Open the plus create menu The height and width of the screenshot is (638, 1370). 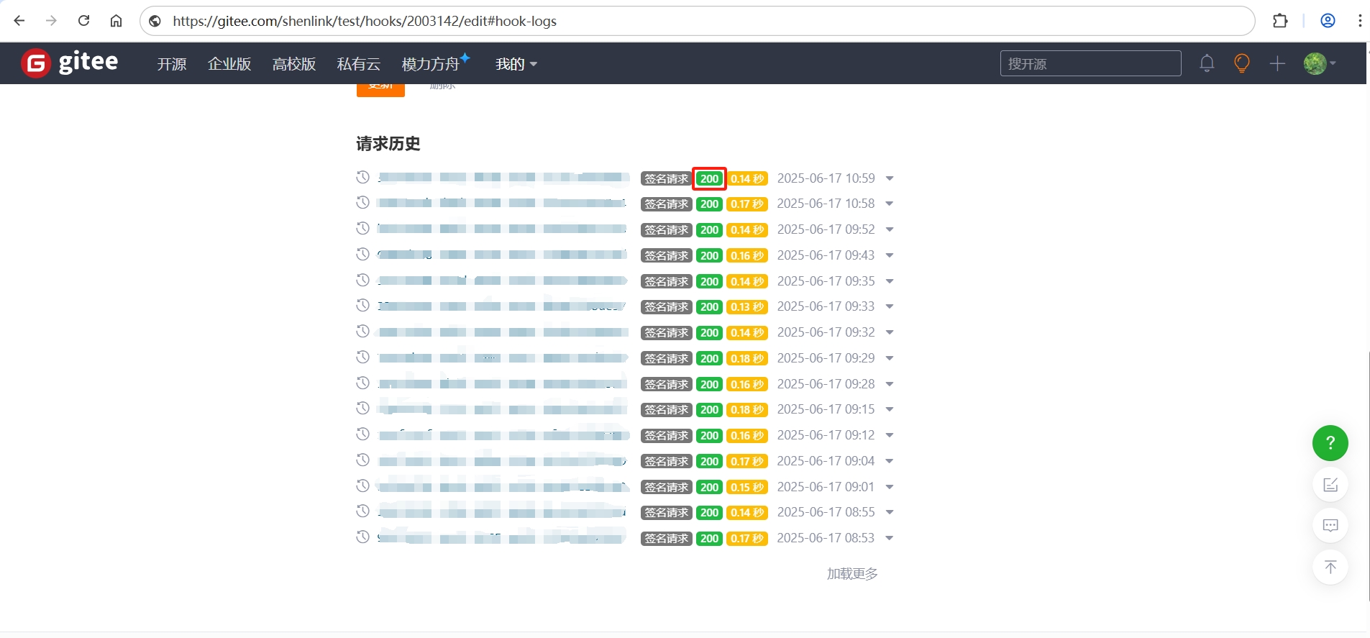[1277, 63]
